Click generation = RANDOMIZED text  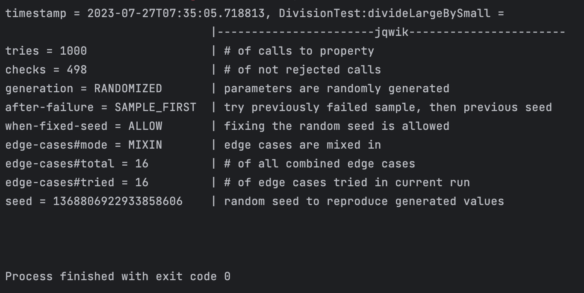point(84,88)
